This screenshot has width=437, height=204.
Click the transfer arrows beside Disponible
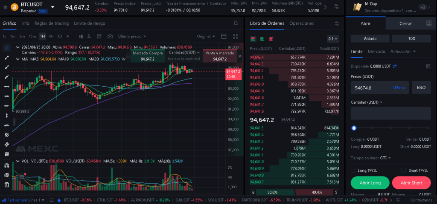pyautogui.click(x=395, y=66)
